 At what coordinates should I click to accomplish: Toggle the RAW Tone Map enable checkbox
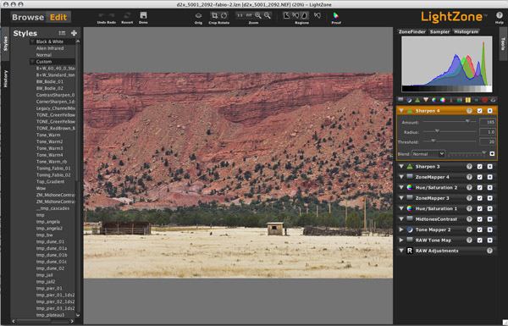[480, 240]
